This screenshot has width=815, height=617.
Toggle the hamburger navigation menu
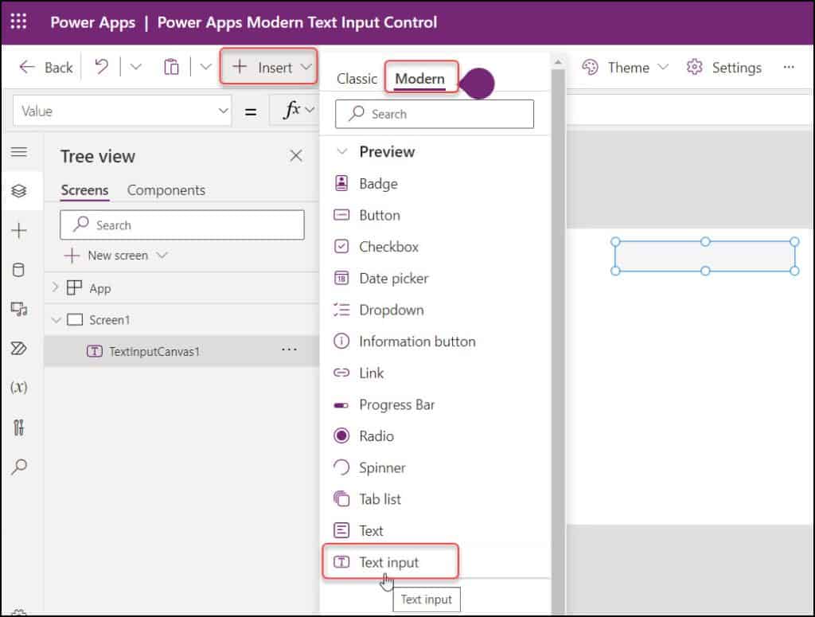(x=19, y=151)
